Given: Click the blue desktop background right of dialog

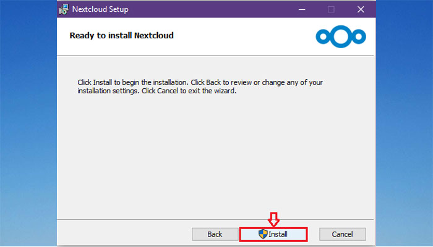Looking at the screenshot, I should pyautogui.click(x=405, y=124).
